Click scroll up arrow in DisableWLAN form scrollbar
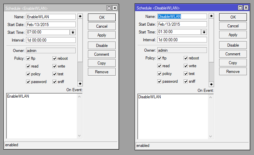This screenshot has width=254, height=155. pyautogui.click(x=211, y=16)
